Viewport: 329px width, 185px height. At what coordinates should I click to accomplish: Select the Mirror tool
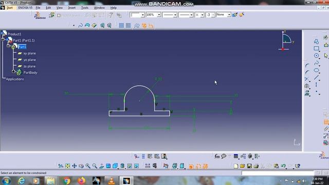pyautogui.click(x=306, y=86)
